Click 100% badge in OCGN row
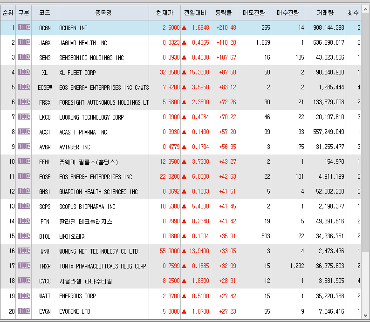The width and height of the screenshot is (370, 322). point(24,27)
